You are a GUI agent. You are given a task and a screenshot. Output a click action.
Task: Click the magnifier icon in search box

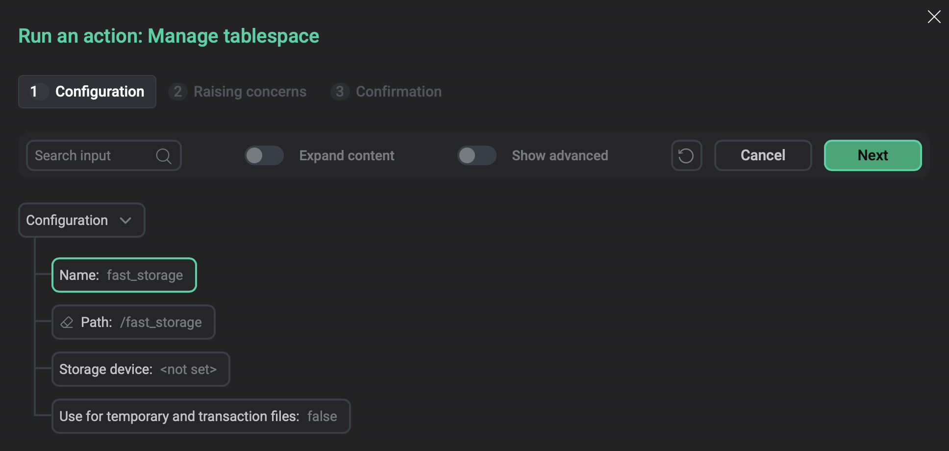(x=164, y=156)
